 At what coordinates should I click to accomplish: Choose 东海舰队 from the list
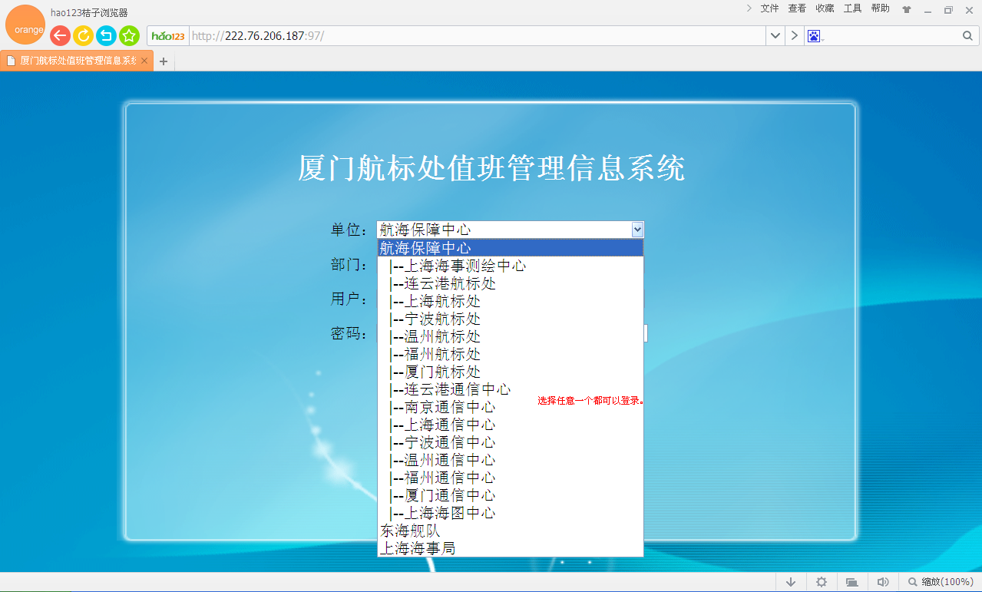point(510,531)
